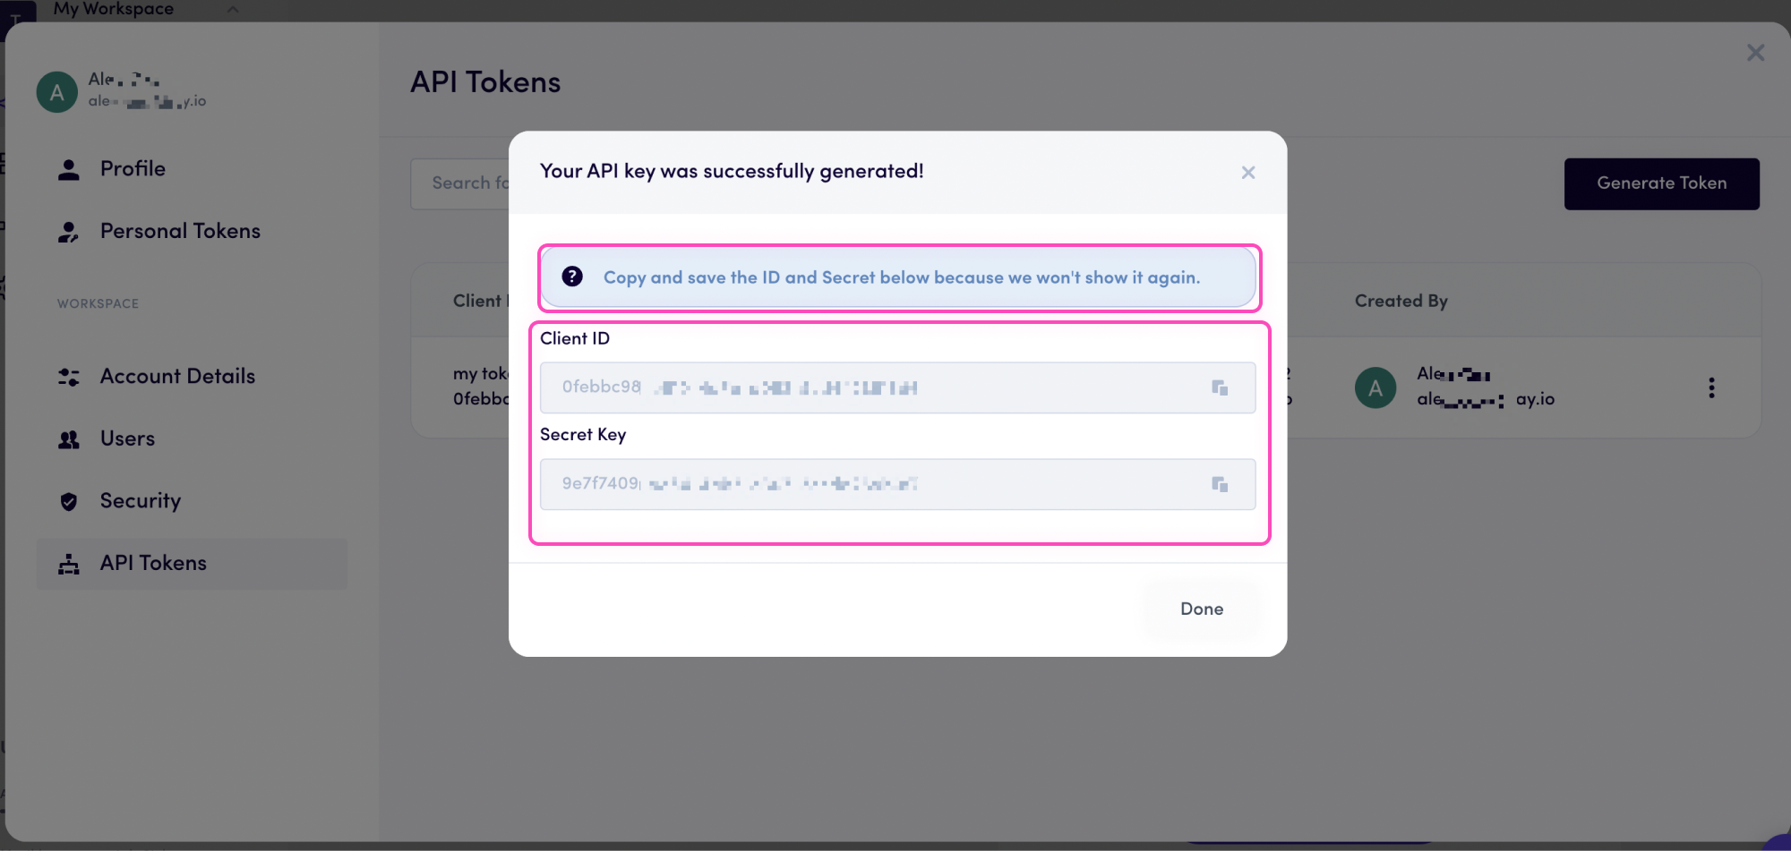Click the Profile person icon
Image resolution: width=1791 pixels, height=851 pixels.
[69, 169]
